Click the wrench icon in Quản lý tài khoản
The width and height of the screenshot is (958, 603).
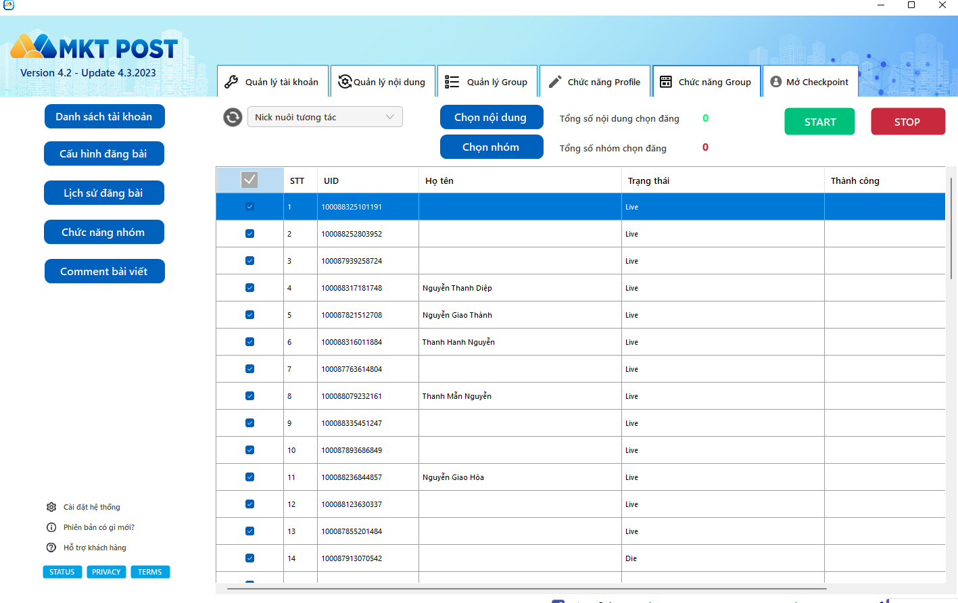231,82
